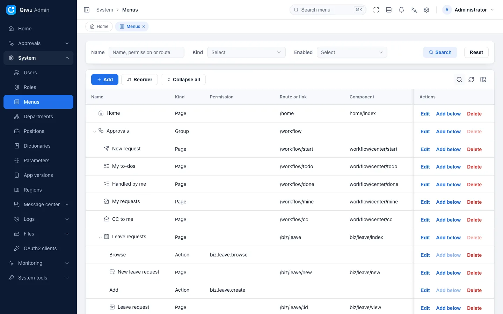503x314 pixels.
Task: Open the Kind select dropdown
Action: point(246,52)
